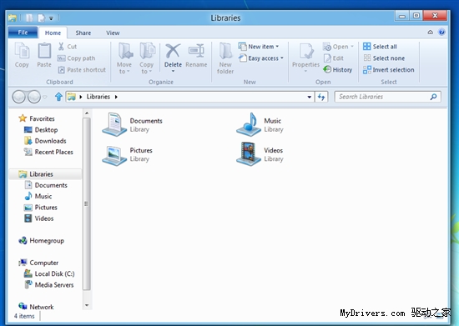Switch to the Share ribbon tab
Screen dimensions: 459x326
(83, 33)
